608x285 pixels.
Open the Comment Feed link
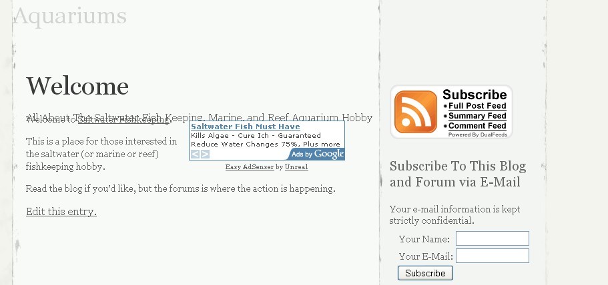[x=477, y=126]
